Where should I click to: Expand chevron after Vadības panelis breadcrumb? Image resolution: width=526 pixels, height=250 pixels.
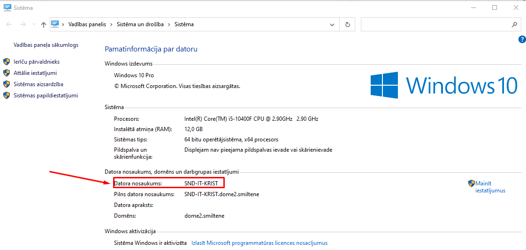[111, 24]
